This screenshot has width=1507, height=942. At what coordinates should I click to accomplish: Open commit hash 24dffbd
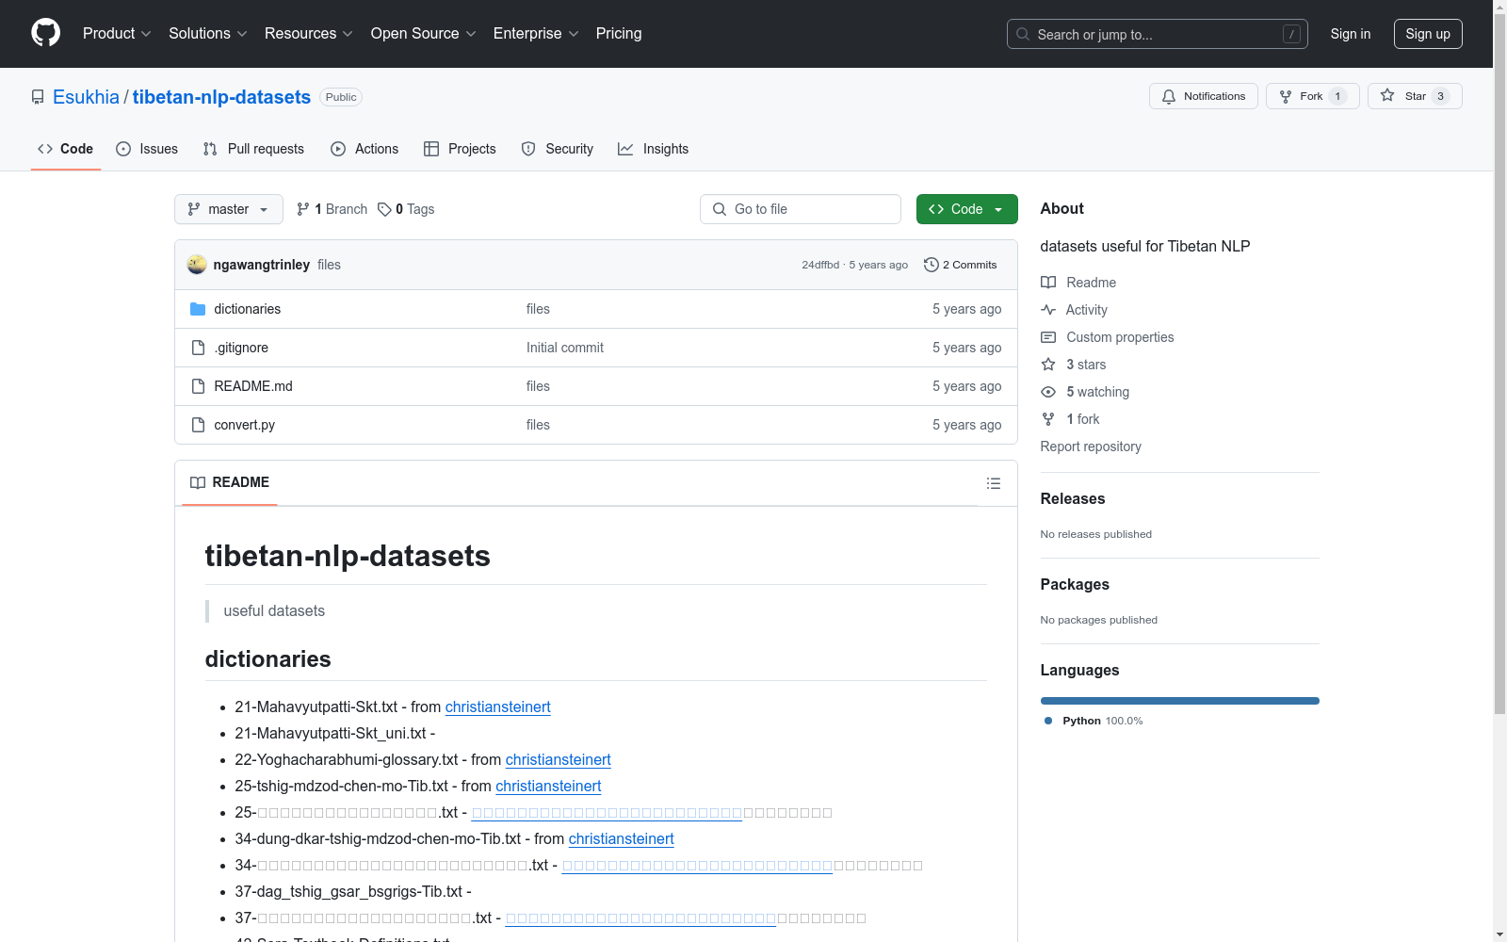820,265
